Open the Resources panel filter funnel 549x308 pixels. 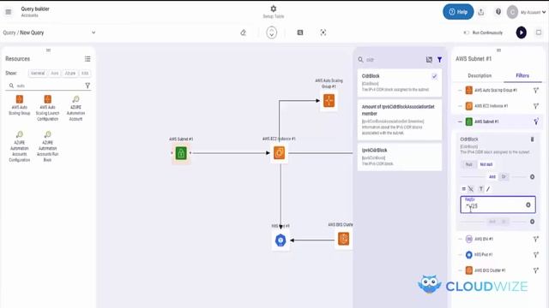tap(87, 86)
